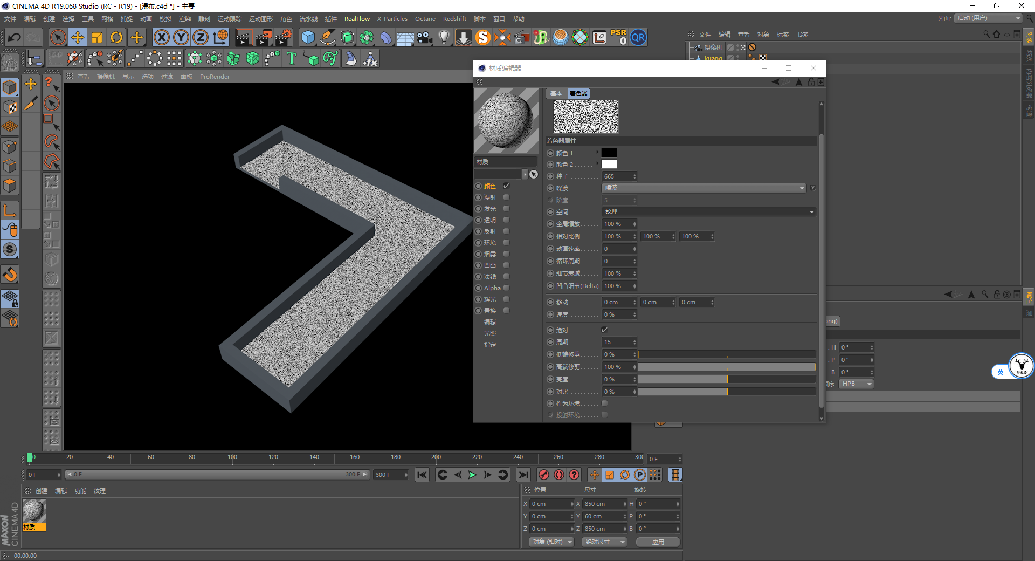
Task: Click the Cube primitive object icon
Action: (x=308, y=38)
